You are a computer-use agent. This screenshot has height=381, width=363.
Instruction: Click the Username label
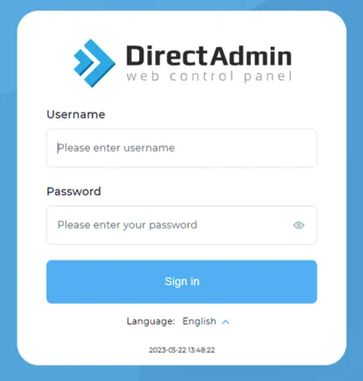click(x=76, y=114)
